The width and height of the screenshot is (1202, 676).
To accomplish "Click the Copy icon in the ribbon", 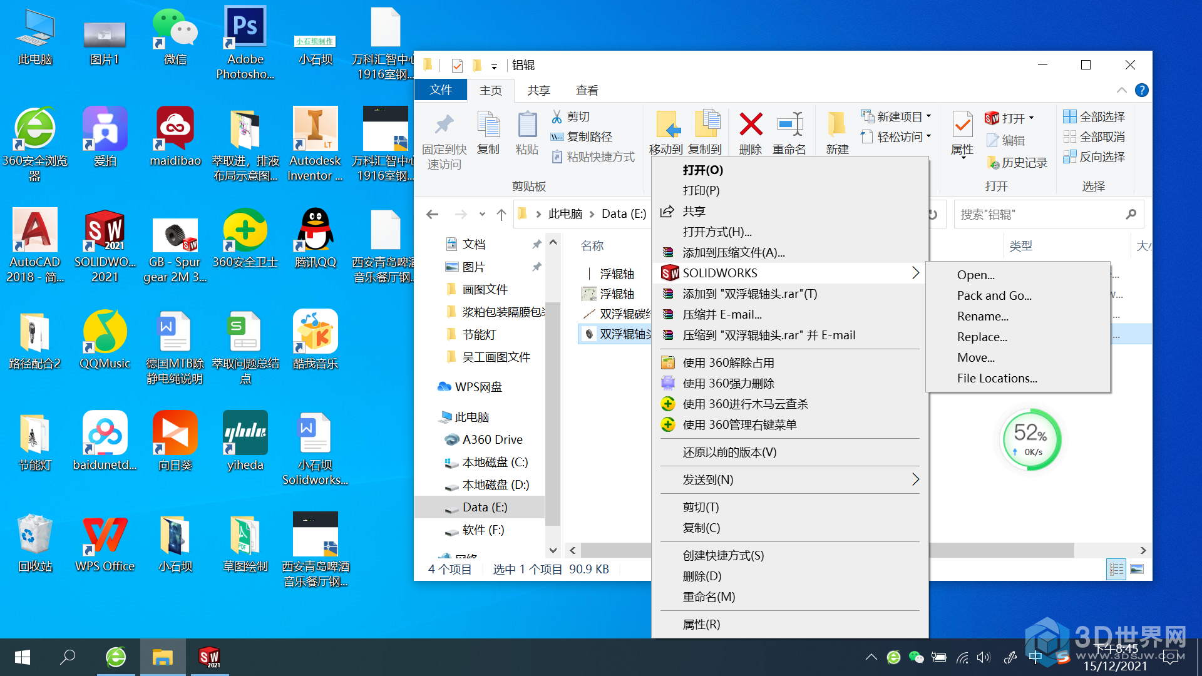I will 488,125.
